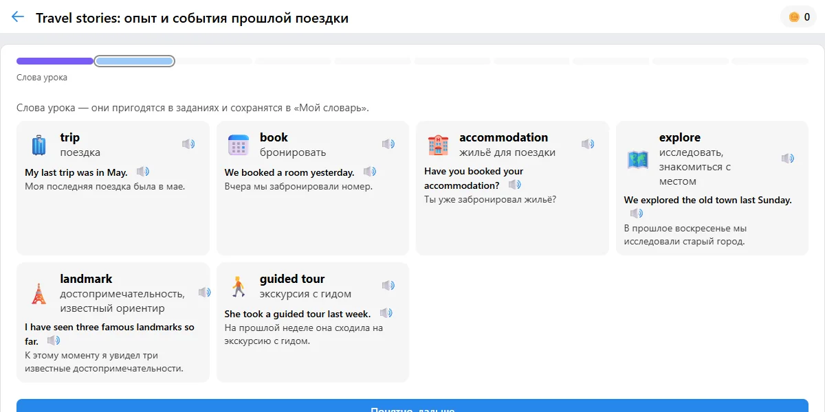
Task: Go back with the blue arrow icon
Action: pos(18,17)
